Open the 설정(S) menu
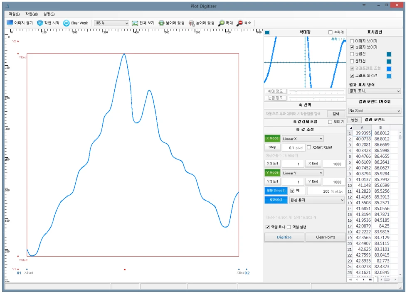 coord(49,14)
